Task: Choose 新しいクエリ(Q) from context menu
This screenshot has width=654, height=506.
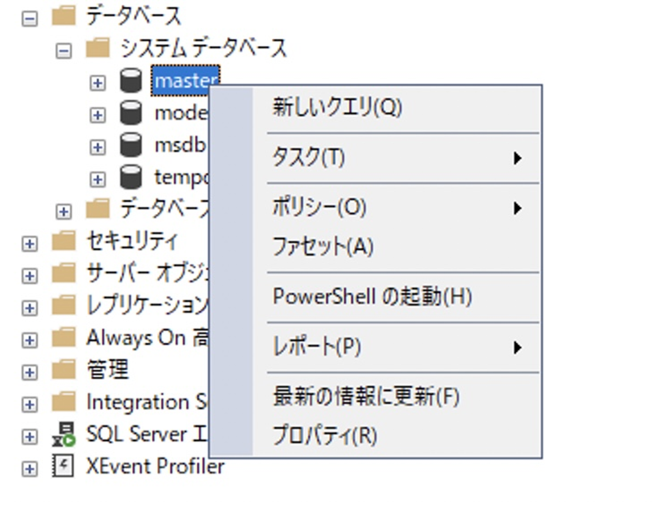Action: 337,108
